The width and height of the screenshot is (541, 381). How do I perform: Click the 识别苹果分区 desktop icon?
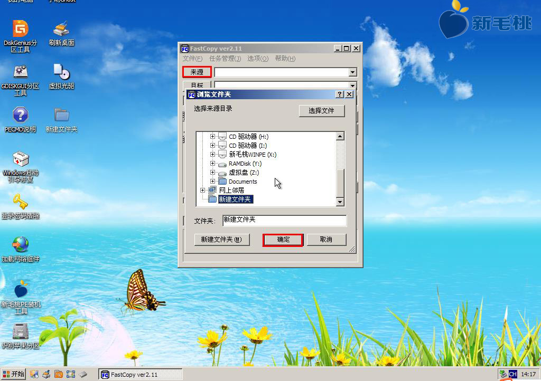pos(21,336)
